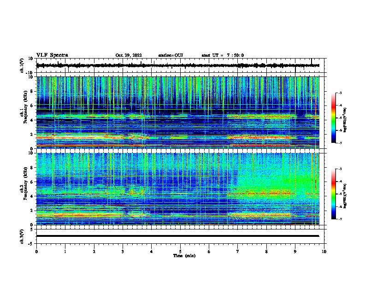Select the "ch.3(V)" axis label
The height and width of the screenshot is (282, 365).
tap(22, 236)
